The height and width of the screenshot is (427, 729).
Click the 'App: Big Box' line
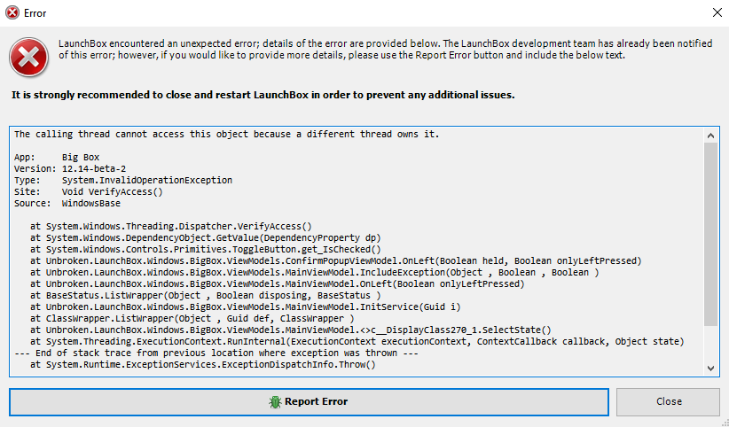point(57,157)
